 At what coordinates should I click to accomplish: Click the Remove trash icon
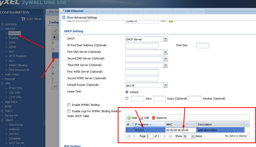click(153, 118)
